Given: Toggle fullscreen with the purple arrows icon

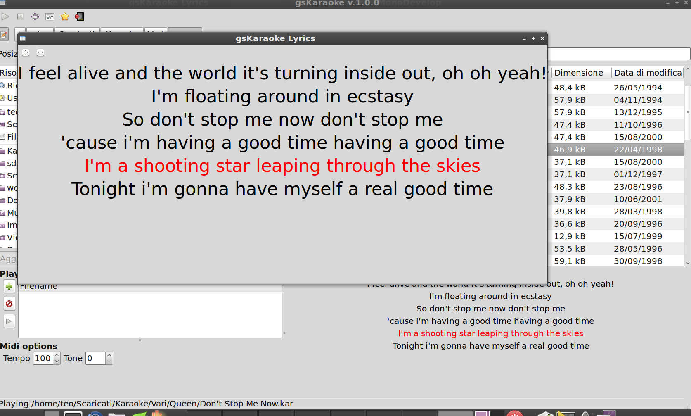Looking at the screenshot, I should coord(35,17).
